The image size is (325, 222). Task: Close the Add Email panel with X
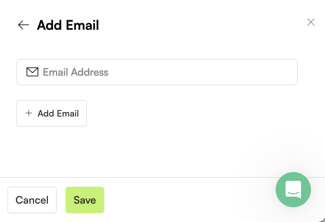coord(311,22)
